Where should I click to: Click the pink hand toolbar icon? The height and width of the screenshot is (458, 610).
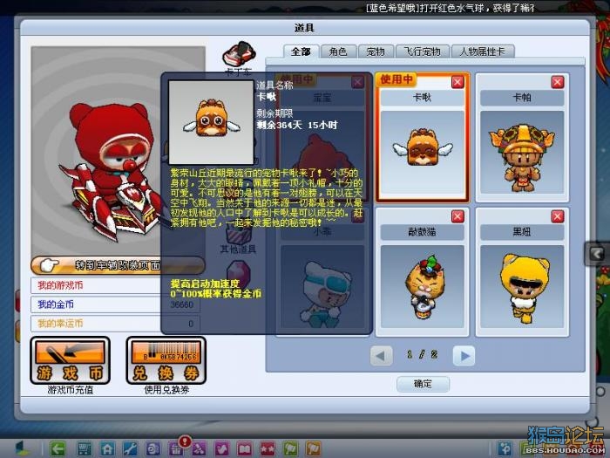(x=221, y=448)
